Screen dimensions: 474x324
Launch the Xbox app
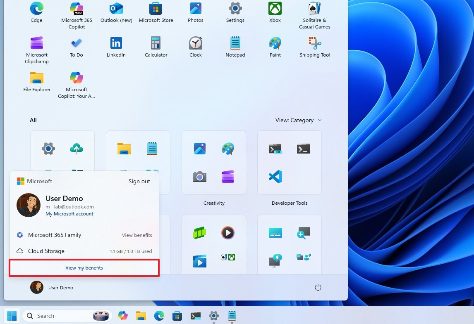pyautogui.click(x=275, y=9)
